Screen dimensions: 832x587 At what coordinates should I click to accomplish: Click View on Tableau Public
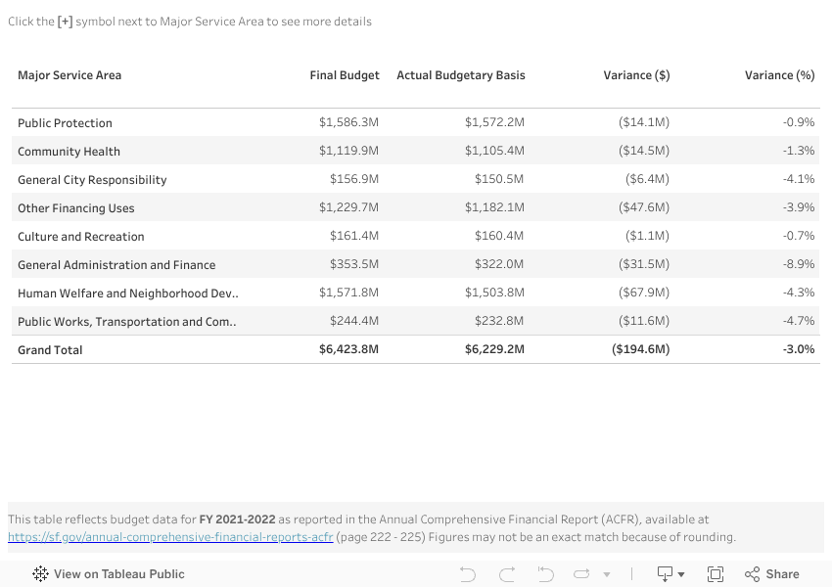click(118, 574)
